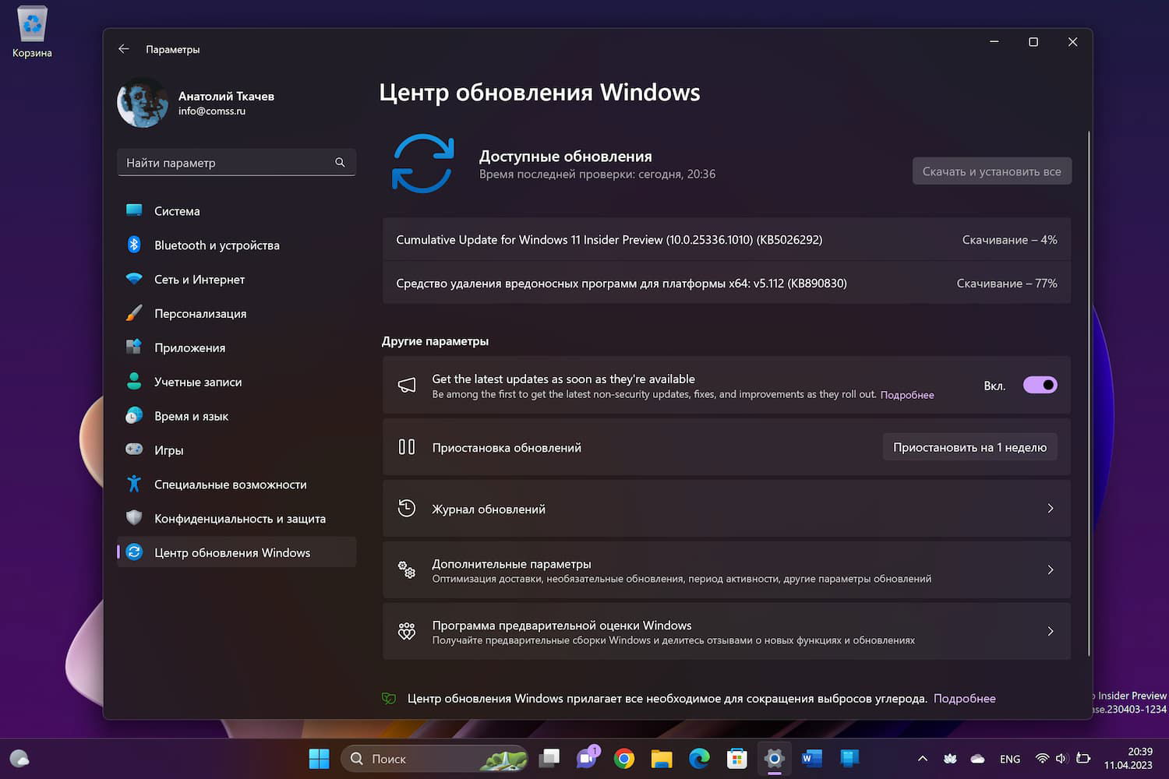Click the 'Скачивание – 77%' status text
1169x779 pixels.
[1007, 284]
